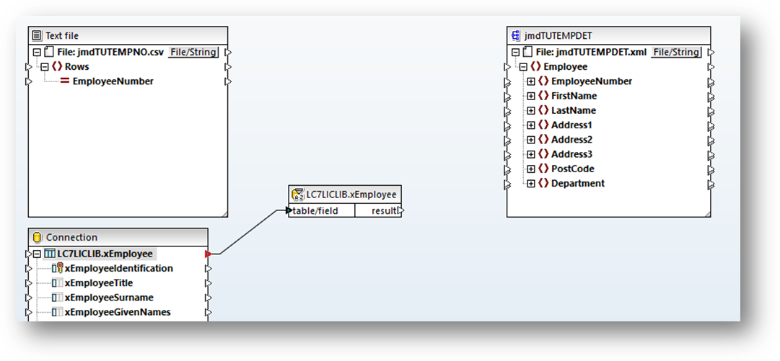Click the result label in sort component
Image resolution: width=780 pixels, height=361 pixels.
coord(385,211)
